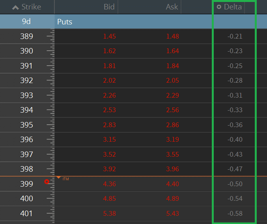Select strike 399

pos(26,184)
